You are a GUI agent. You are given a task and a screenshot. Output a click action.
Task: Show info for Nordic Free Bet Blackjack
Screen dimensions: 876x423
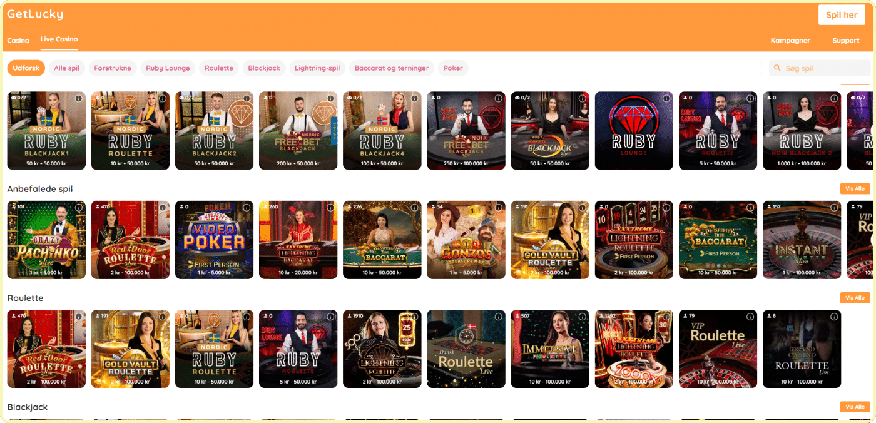click(x=330, y=98)
